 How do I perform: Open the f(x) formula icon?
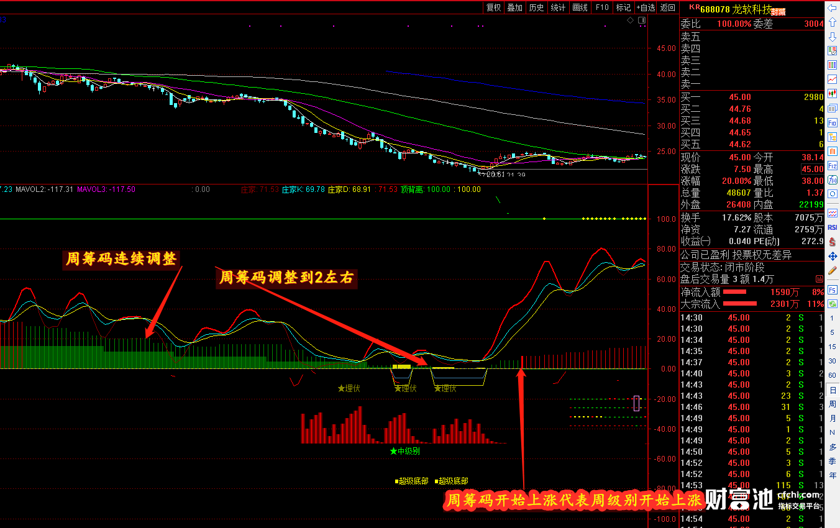coord(832,180)
